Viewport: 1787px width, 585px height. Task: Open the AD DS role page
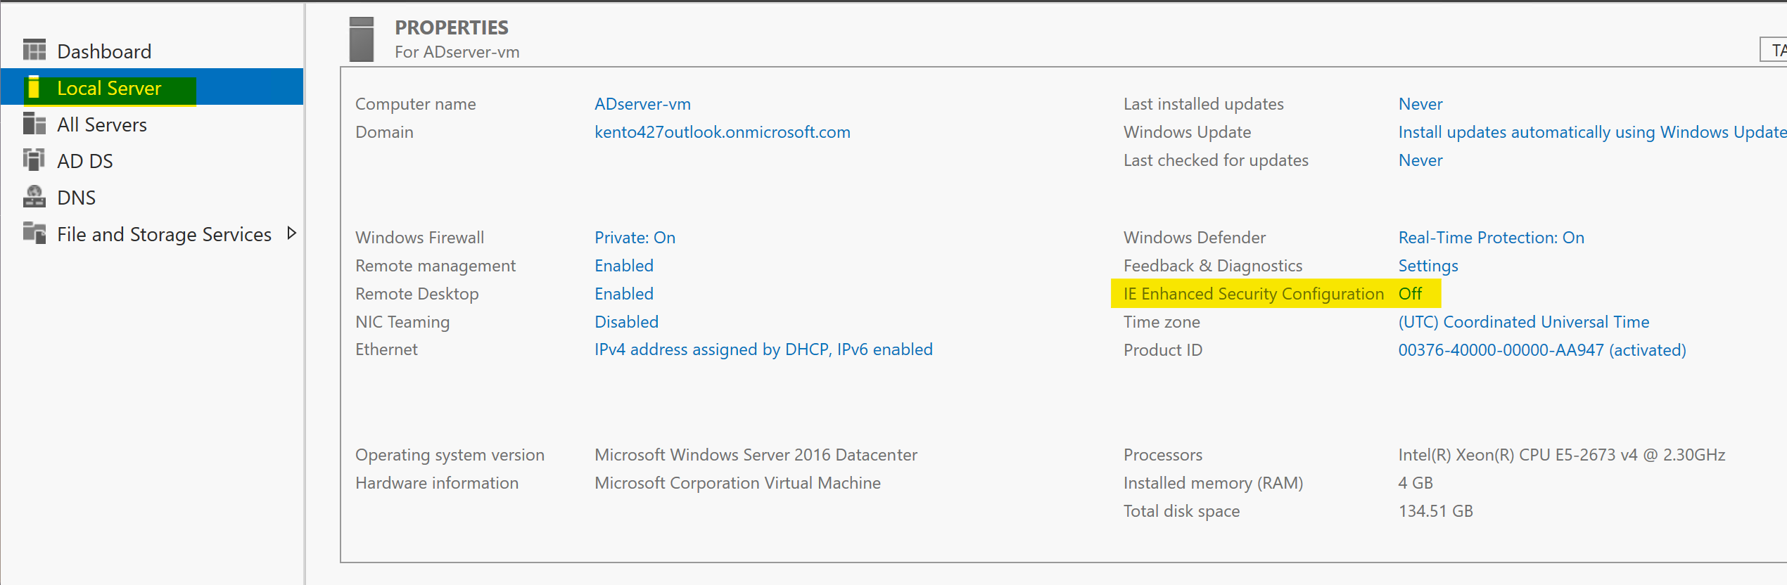(85, 161)
